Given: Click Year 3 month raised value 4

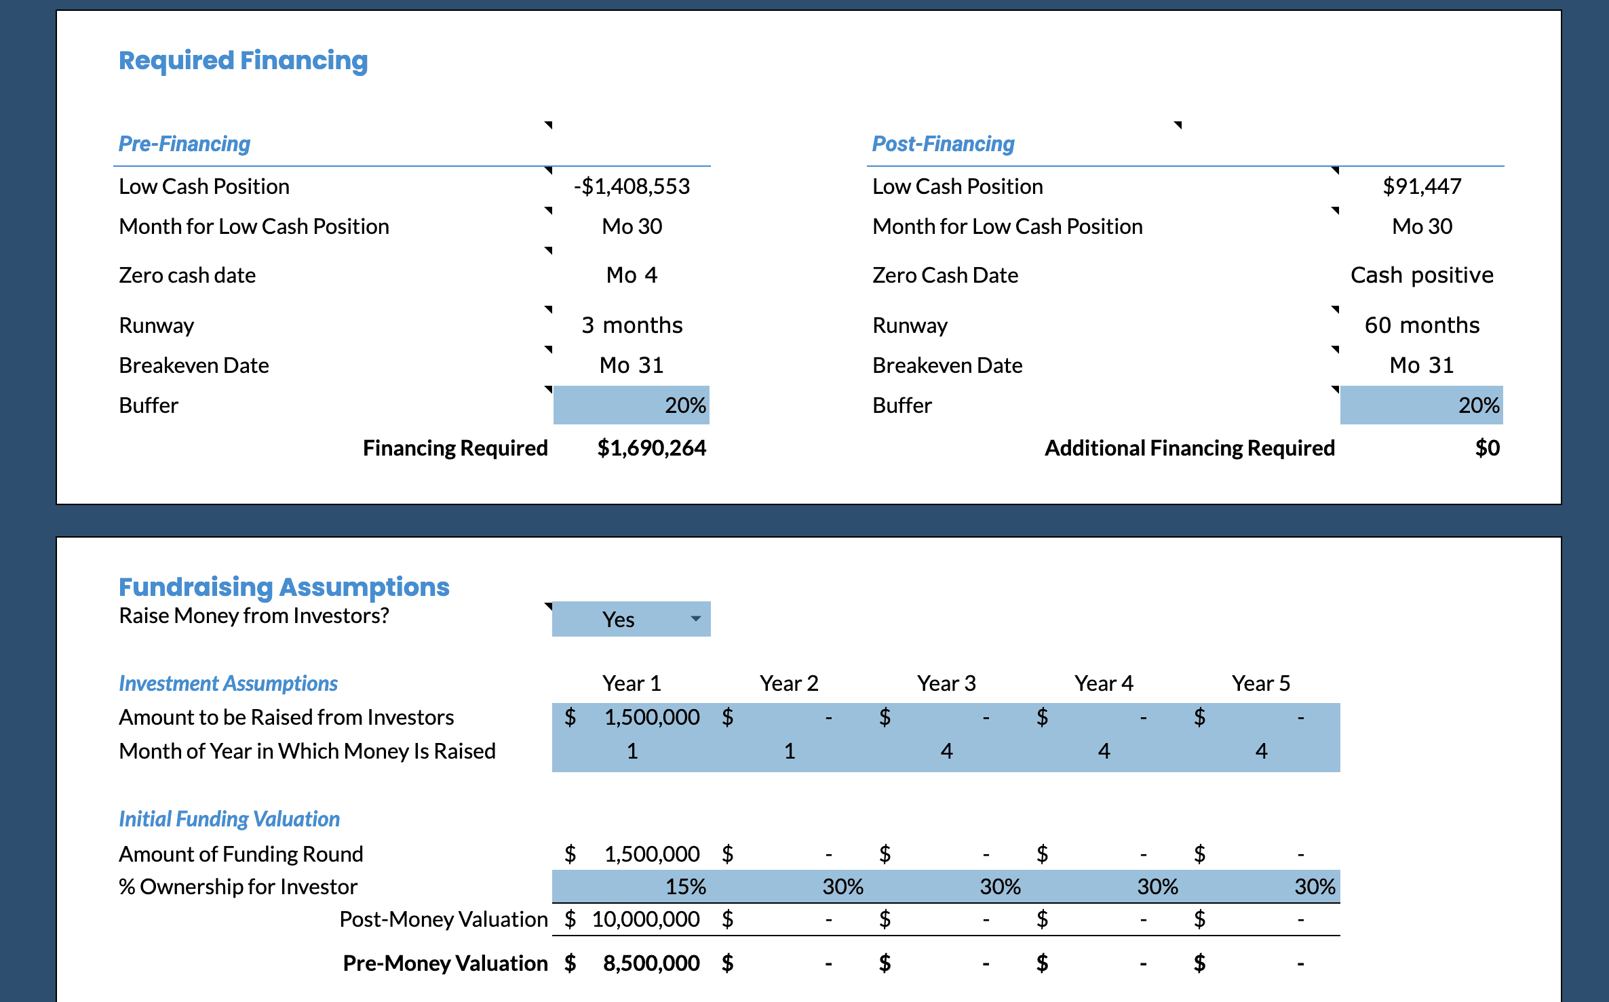Looking at the screenshot, I should (x=946, y=751).
